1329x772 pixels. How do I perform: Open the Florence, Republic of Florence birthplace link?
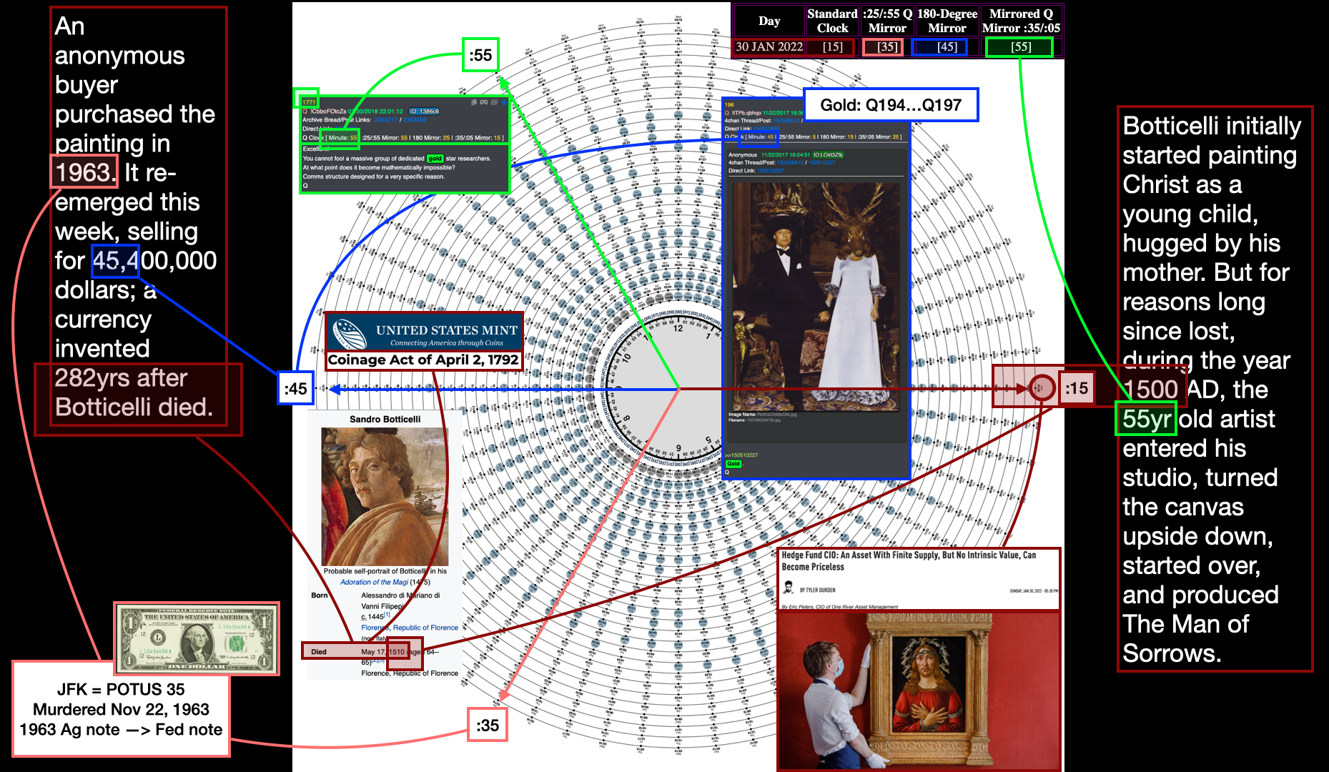pyautogui.click(x=410, y=628)
